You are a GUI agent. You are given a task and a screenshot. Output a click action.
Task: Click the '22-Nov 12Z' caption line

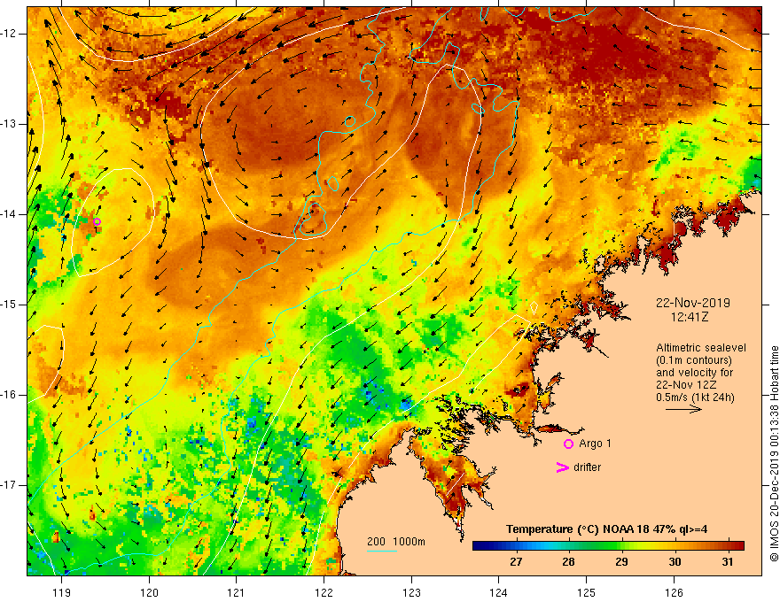(x=688, y=385)
